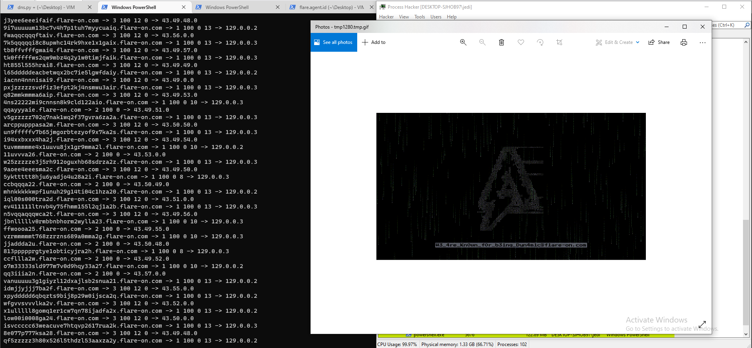Close the dns.py VIM tab

90,7
